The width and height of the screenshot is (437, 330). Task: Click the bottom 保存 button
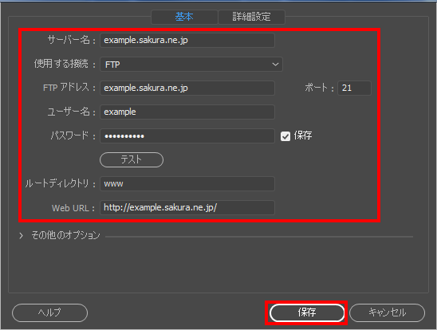[x=307, y=312]
